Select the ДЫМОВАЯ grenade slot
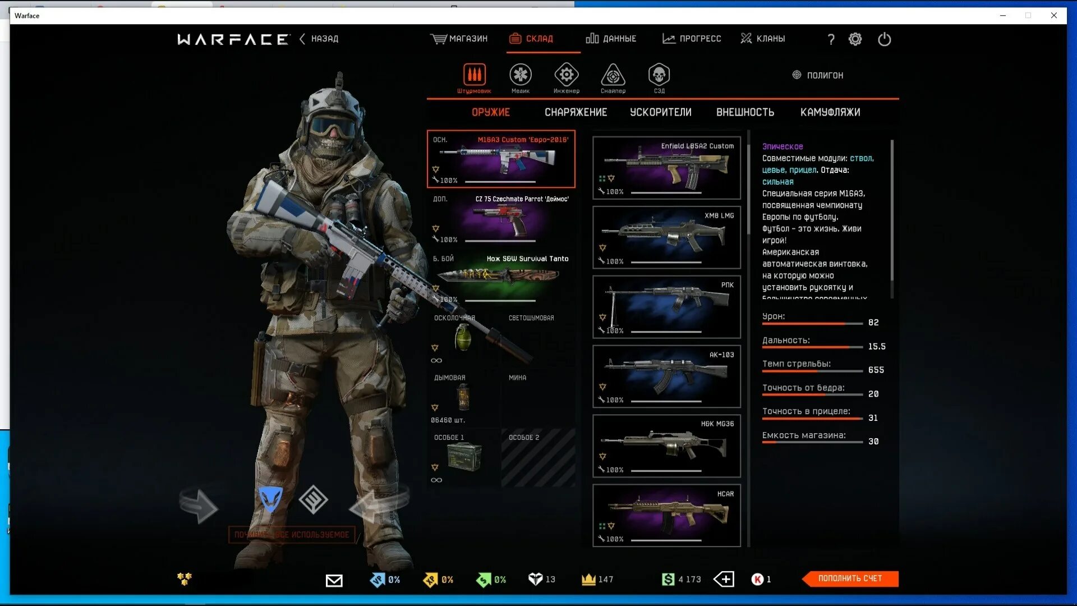Screen dimensions: 1077x606 (x=463, y=398)
